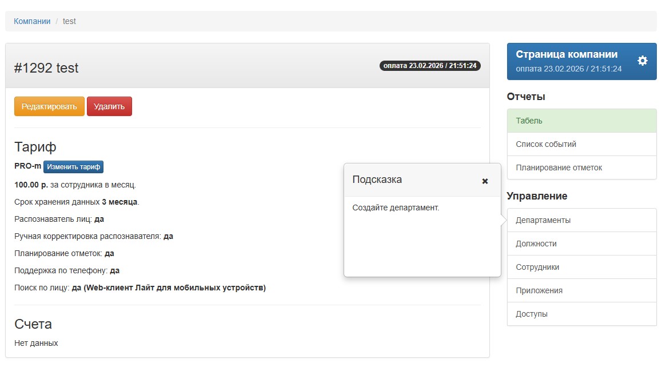Open Список событий report
This screenshot has height=375, width=666.
[x=581, y=144]
